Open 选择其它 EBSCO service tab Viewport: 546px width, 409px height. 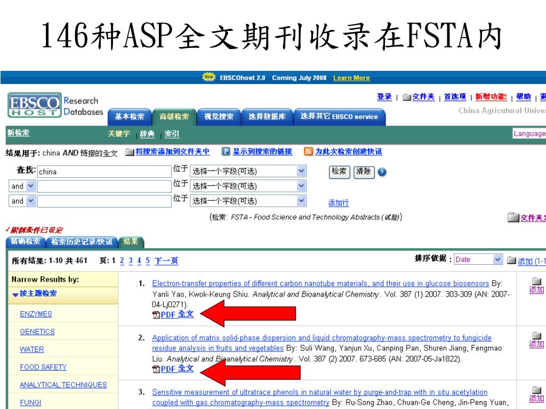tap(339, 117)
